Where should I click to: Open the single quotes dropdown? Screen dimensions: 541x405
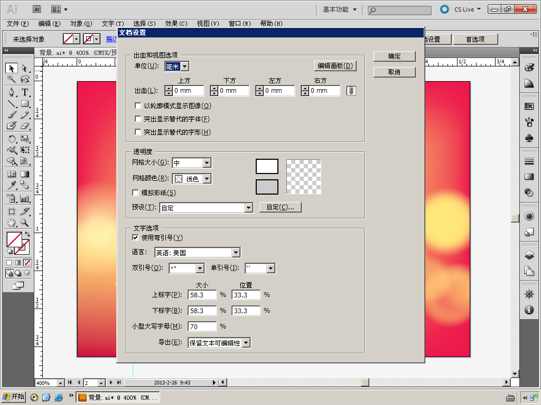pos(260,268)
